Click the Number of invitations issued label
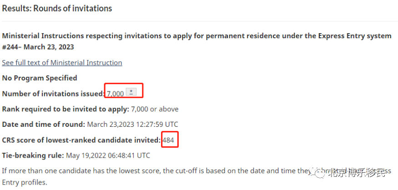Image resolution: width=398 pixels, height=190 pixels. tap(54, 94)
